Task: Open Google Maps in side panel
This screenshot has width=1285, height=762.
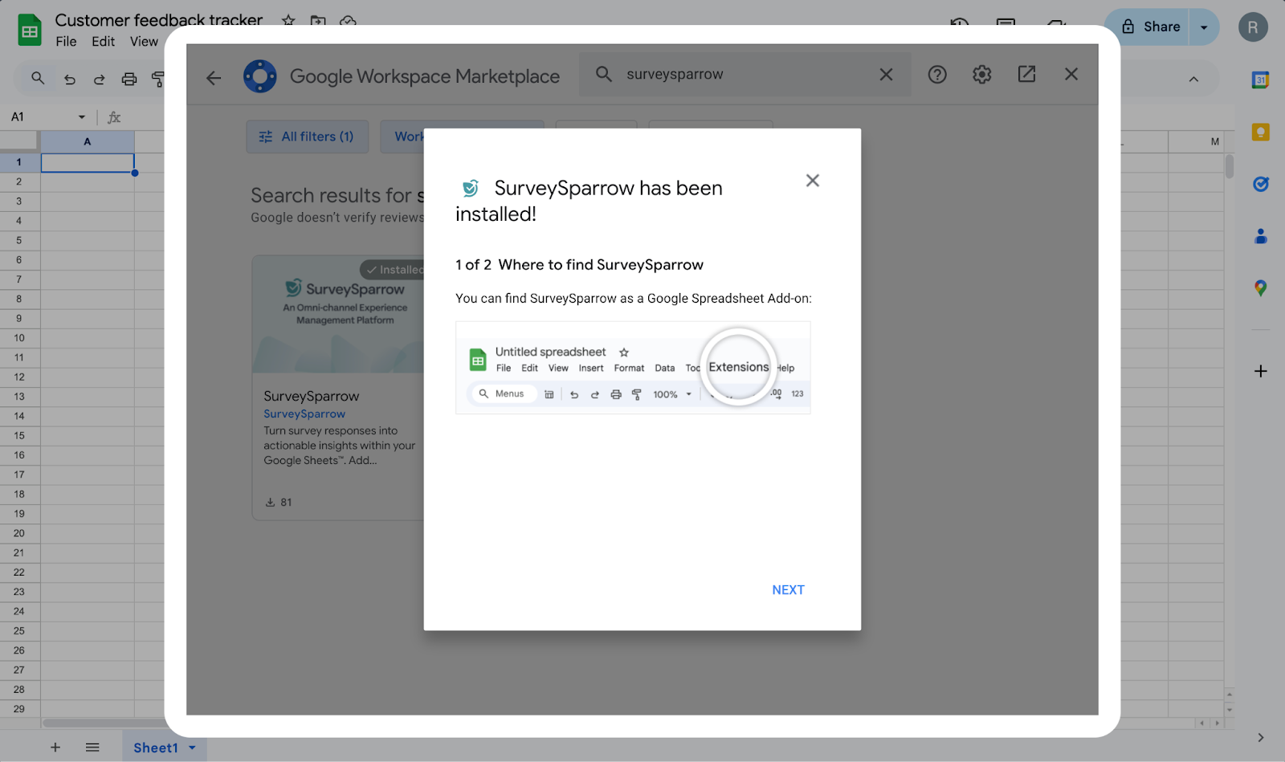Action: pos(1260,288)
